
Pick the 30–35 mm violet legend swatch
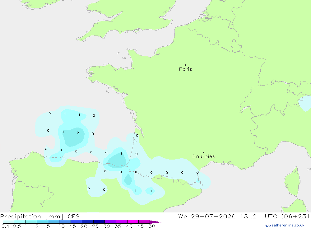110,222
